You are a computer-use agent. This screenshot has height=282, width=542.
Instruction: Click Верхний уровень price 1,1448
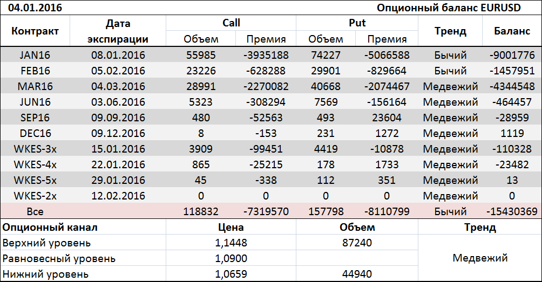231,243
